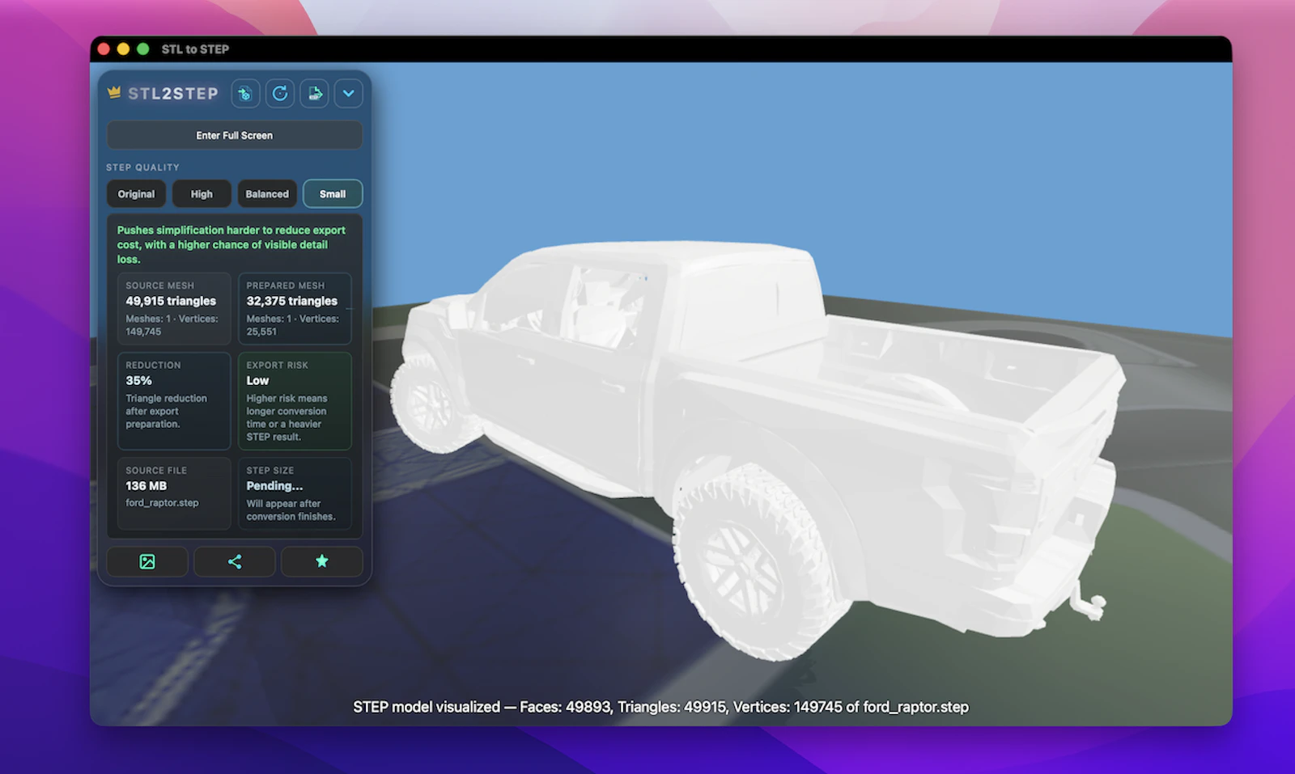Click the share icon button
The height and width of the screenshot is (774, 1295).
[235, 561]
